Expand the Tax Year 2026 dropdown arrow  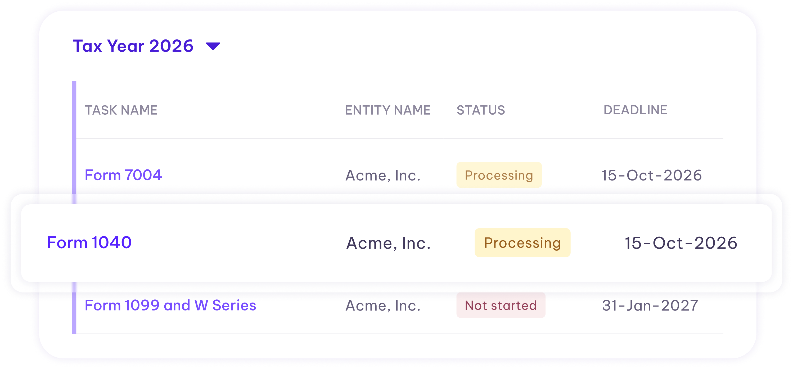tap(213, 47)
